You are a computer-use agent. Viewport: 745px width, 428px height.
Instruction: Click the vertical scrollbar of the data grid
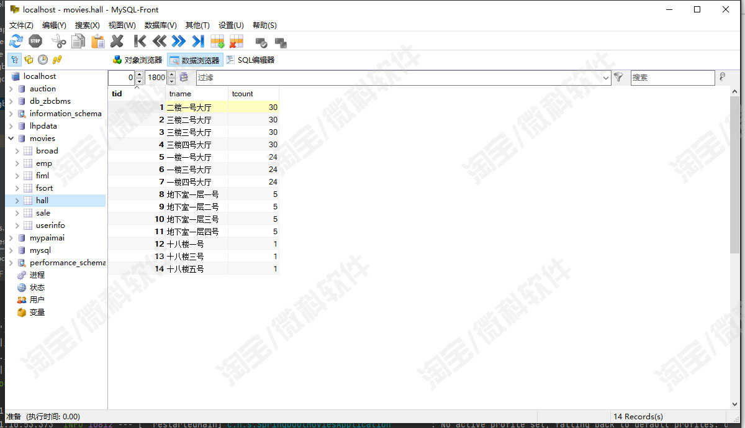tap(734, 174)
